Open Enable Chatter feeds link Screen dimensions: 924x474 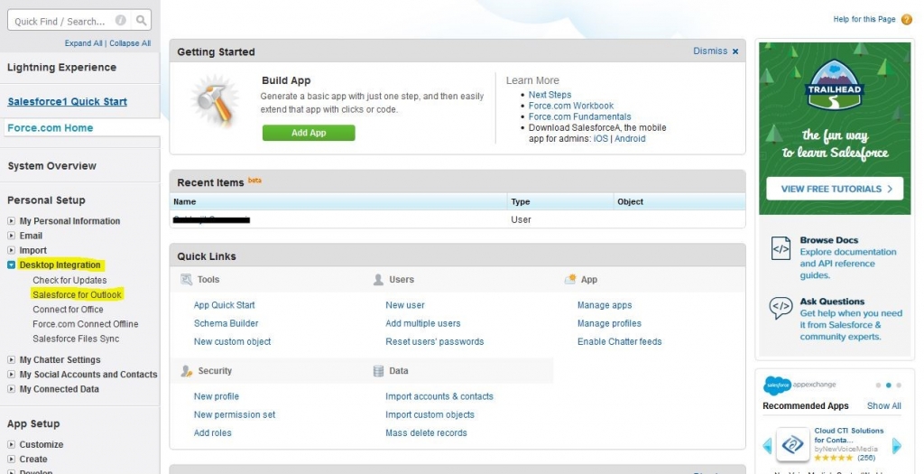(x=619, y=342)
